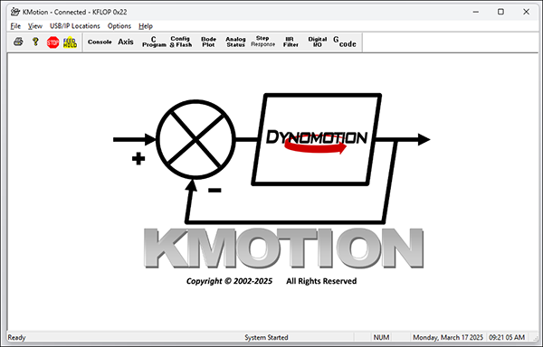Open the Digital I/O screen

pos(318,42)
